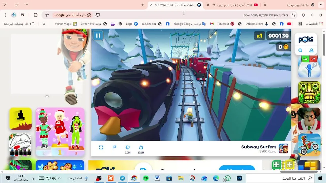Open Photoshop from the taskbar
326x183 pixels.
239,178
